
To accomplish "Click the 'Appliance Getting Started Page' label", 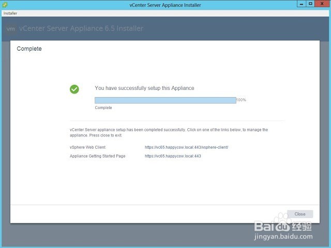I will point(98,156).
